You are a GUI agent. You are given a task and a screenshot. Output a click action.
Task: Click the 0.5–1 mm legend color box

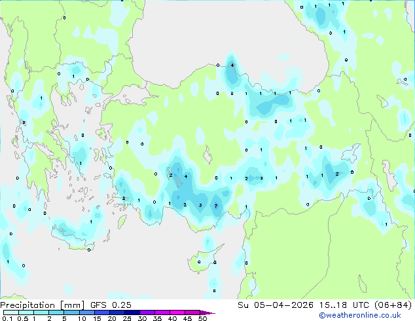click(x=26, y=312)
